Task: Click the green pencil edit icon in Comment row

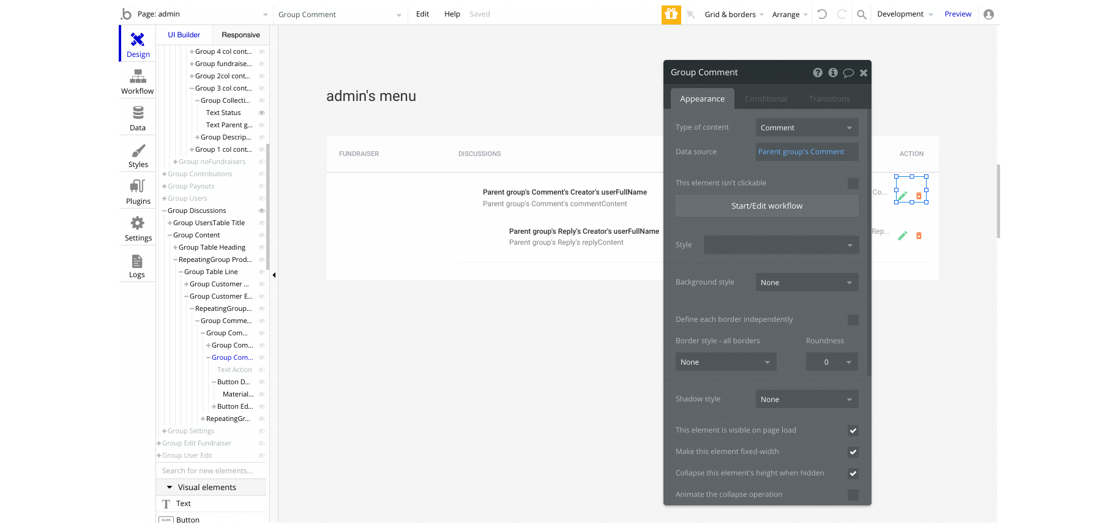Action: (902, 196)
